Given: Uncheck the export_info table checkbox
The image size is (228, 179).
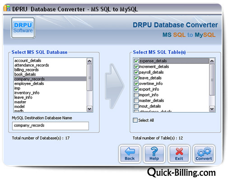Looking at the screenshot, I should (x=136, y=89).
